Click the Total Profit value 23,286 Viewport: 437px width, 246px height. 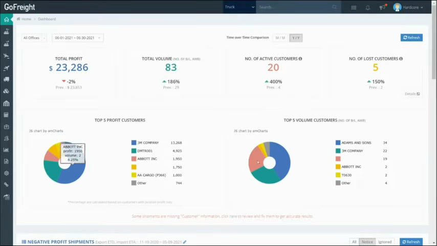(x=72, y=68)
